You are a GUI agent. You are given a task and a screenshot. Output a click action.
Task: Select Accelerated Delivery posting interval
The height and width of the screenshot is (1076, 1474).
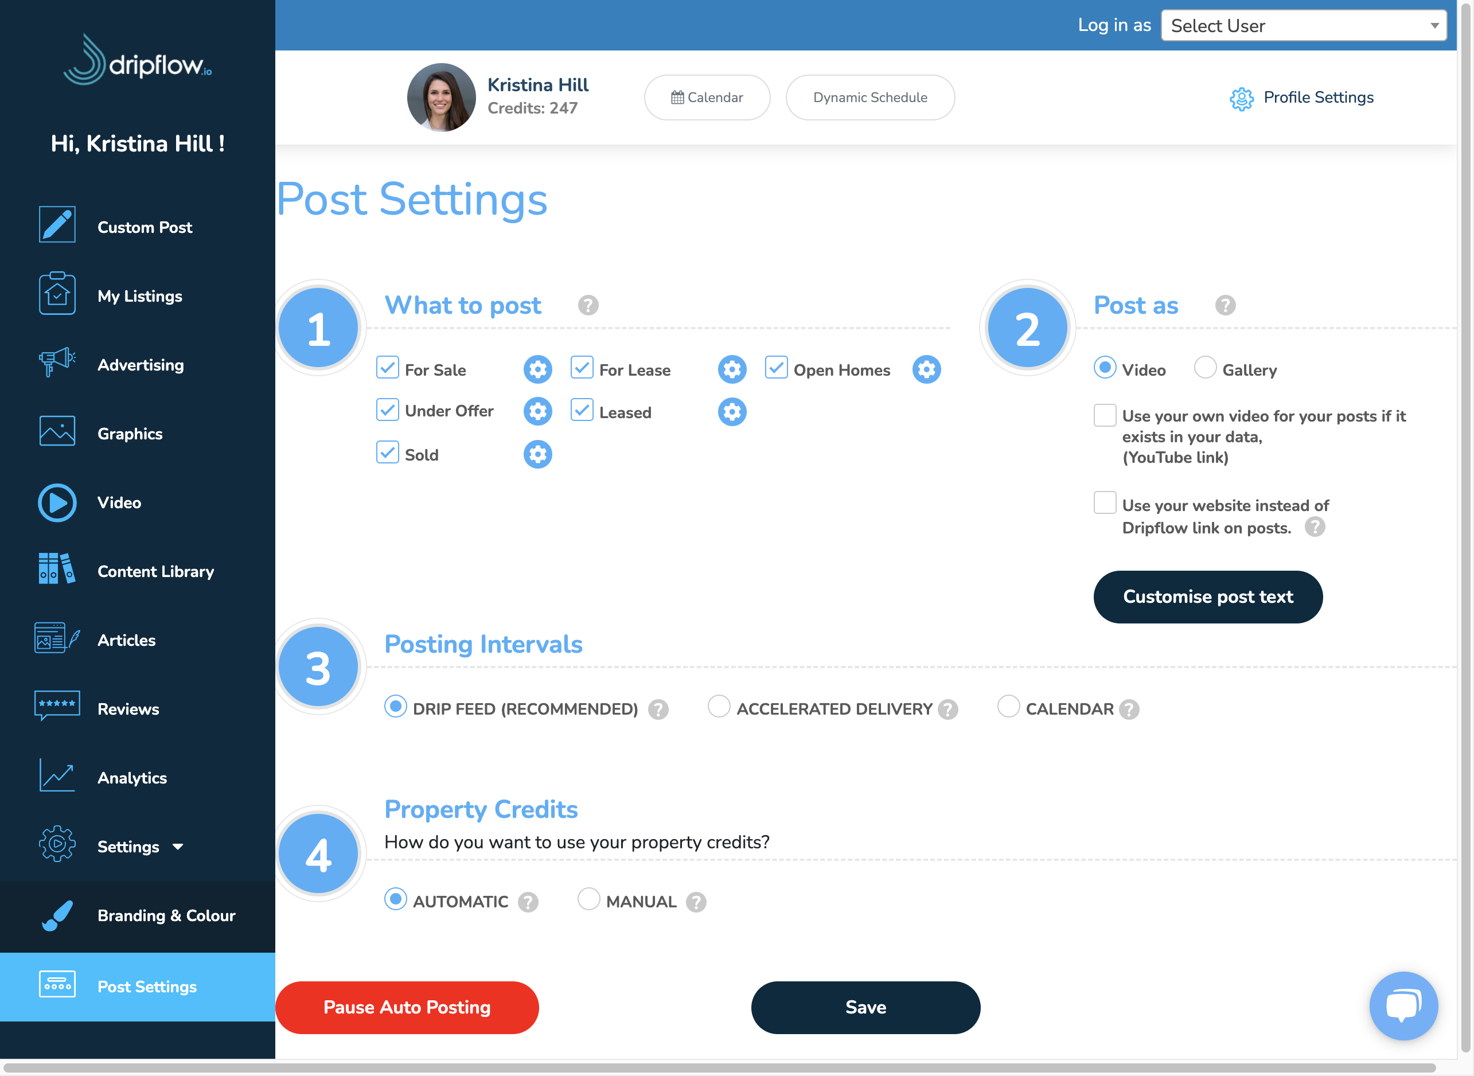coord(719,706)
